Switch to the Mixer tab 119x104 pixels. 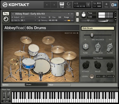point(59,85)
